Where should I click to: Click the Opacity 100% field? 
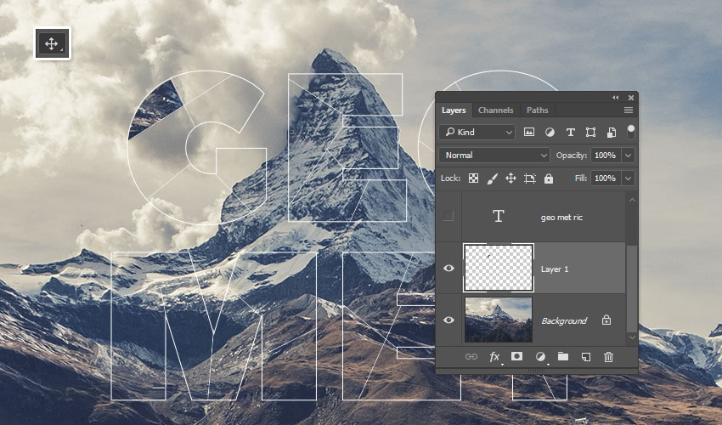coord(605,156)
